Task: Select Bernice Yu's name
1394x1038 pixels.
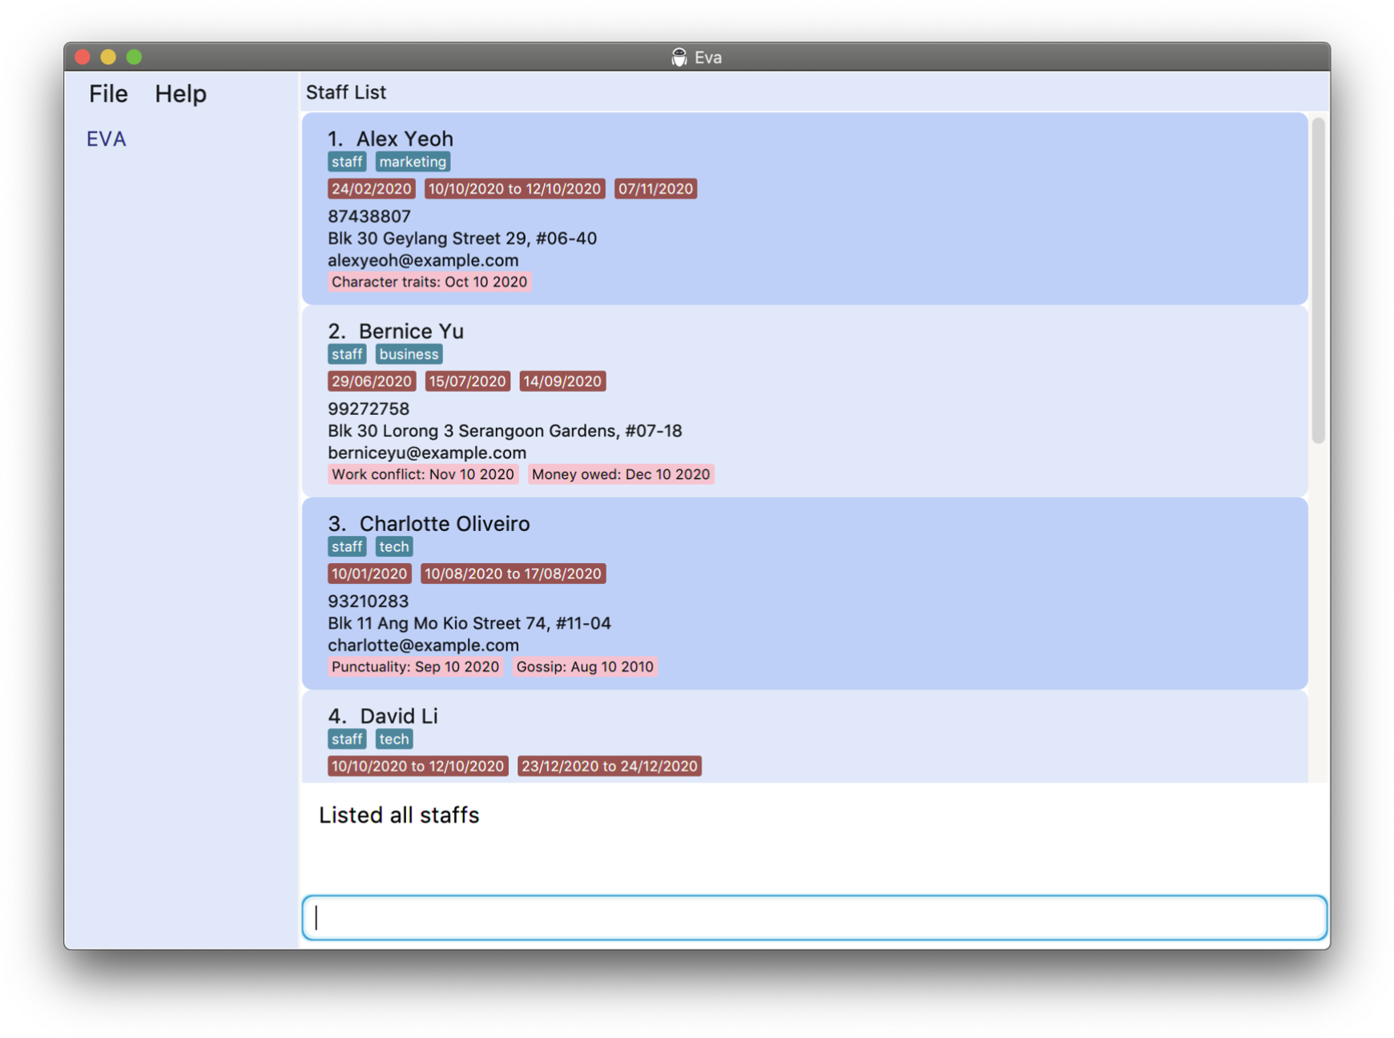Action: click(411, 331)
